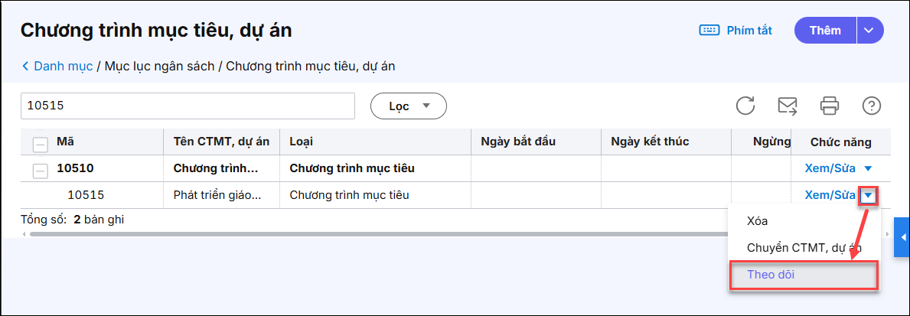Click the keyboard icon beside Phím tắt
Screen dimensions: 910x316
709,31
